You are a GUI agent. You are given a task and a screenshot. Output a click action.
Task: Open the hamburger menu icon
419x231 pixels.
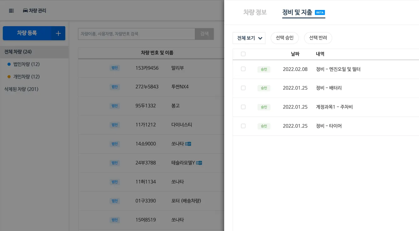[12, 11]
